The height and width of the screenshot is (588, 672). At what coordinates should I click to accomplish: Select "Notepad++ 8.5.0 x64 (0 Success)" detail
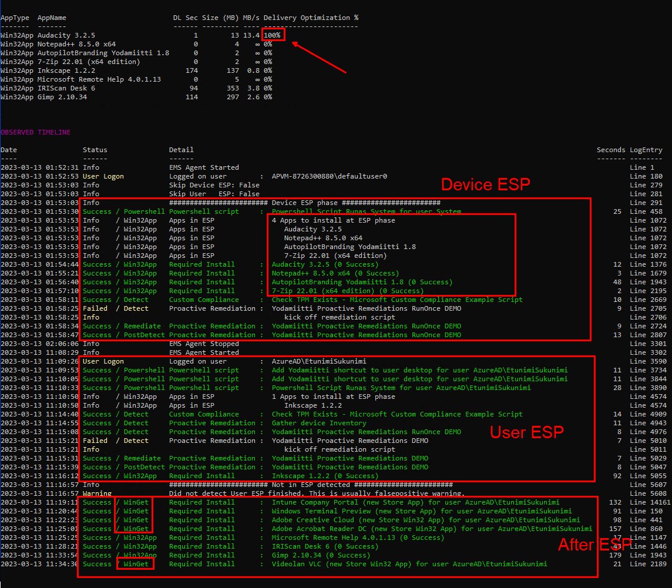[x=335, y=273]
